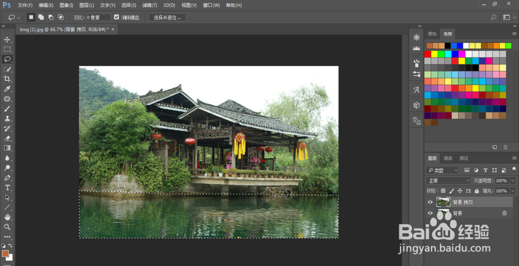The image size is (519, 266).
Task: Select the Move tool
Action: (7, 40)
